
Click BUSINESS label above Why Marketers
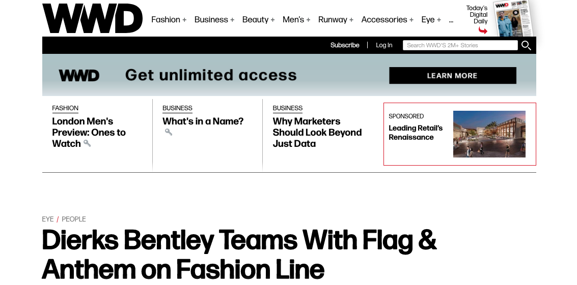[x=287, y=108]
